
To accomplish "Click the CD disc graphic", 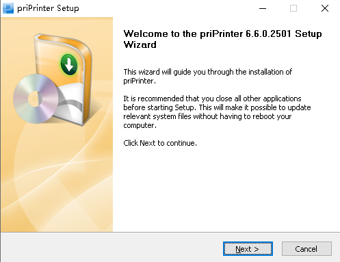I will pos(36,99).
